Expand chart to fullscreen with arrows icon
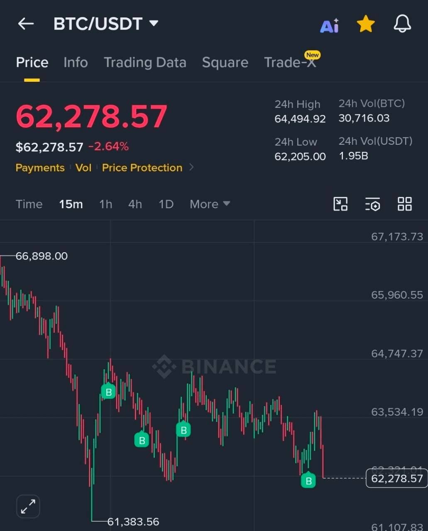This screenshot has width=428, height=531. pos(28,506)
